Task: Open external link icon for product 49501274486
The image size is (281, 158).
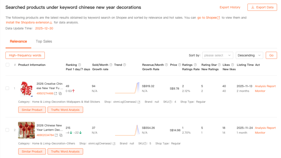Action: [x=56, y=93]
